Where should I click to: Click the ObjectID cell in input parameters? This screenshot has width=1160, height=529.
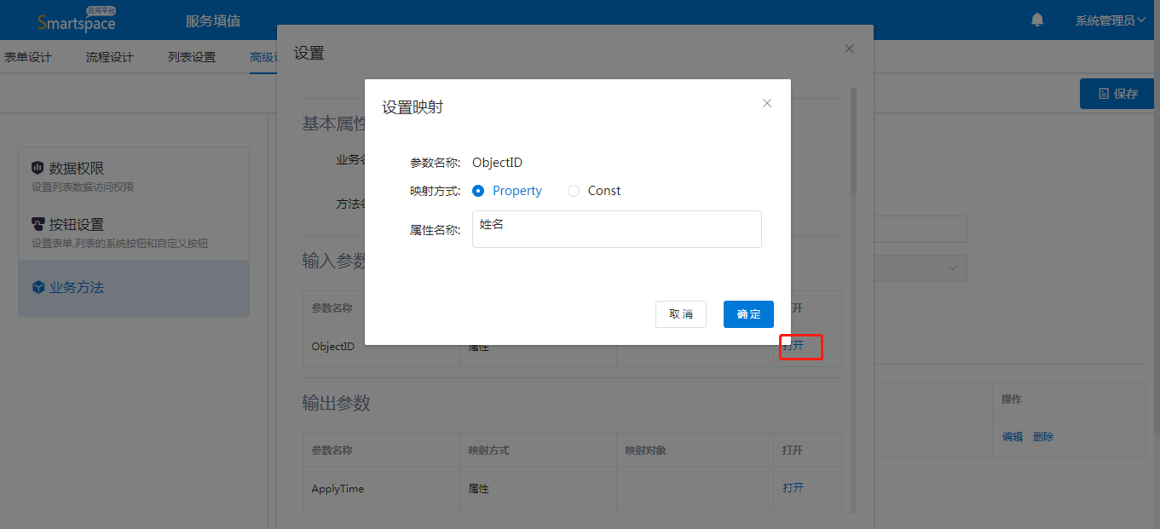[381, 347]
